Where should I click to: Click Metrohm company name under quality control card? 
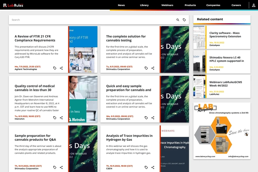coord(20,119)
